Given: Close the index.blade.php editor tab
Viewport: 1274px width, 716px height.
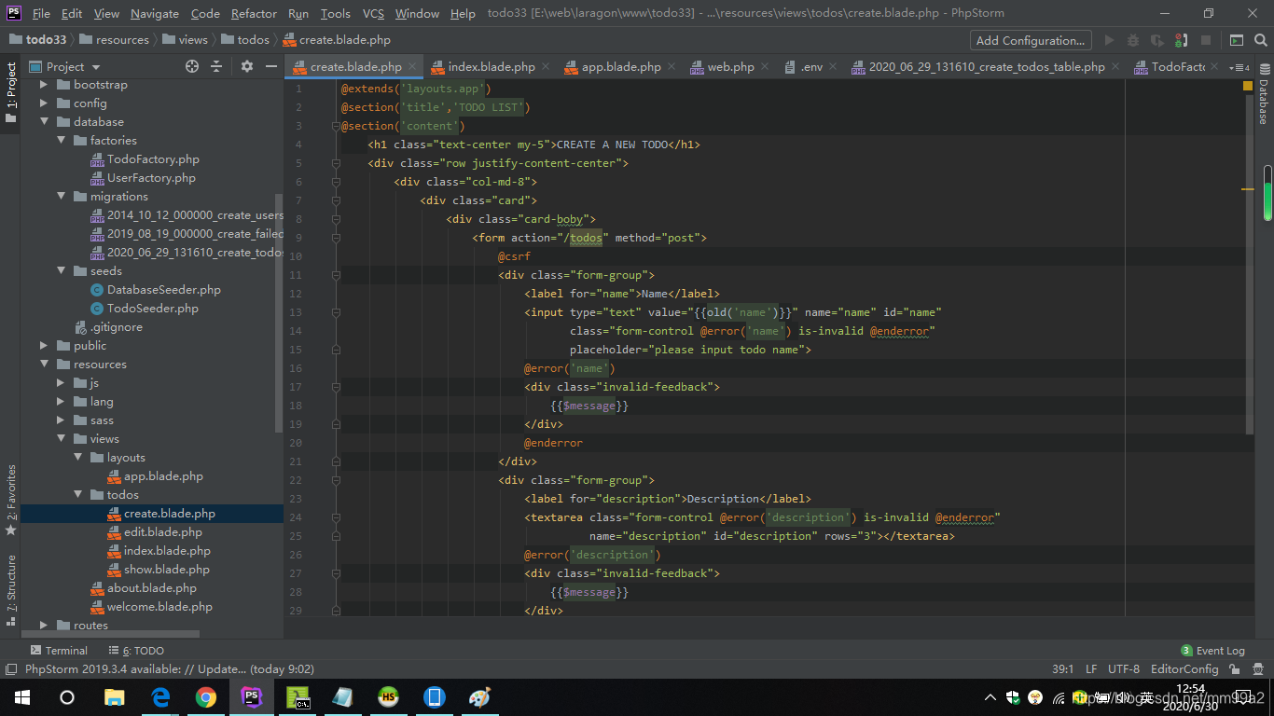Looking at the screenshot, I should tap(546, 66).
